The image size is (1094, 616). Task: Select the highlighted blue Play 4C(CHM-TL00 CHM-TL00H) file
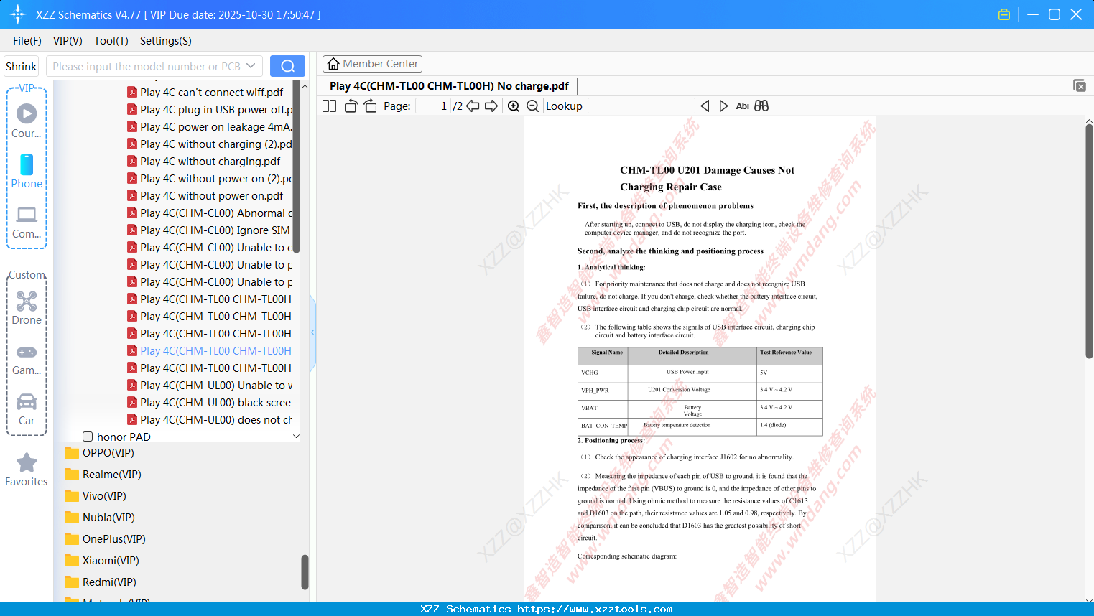[210, 351]
